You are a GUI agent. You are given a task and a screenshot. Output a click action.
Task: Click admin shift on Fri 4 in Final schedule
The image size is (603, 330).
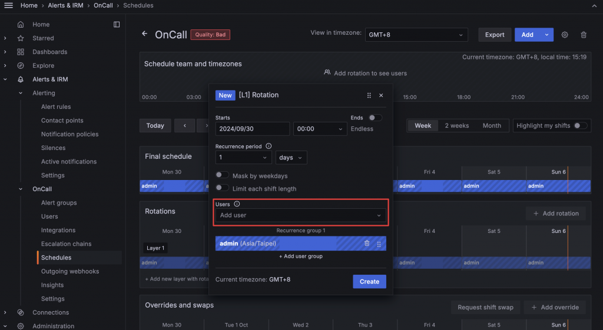pos(429,186)
